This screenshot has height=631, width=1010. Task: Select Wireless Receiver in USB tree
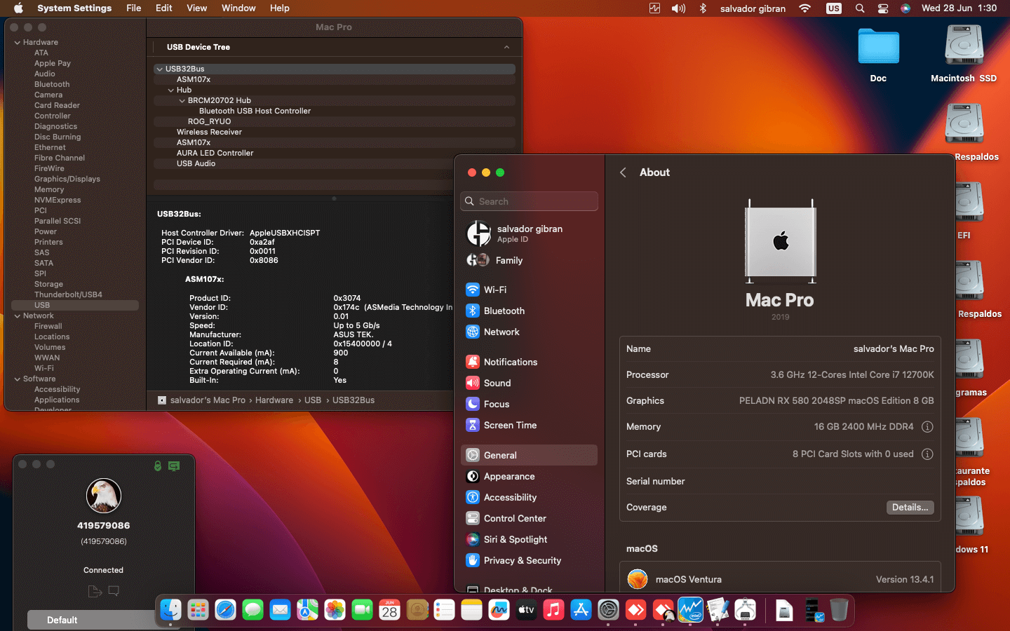pyautogui.click(x=209, y=133)
